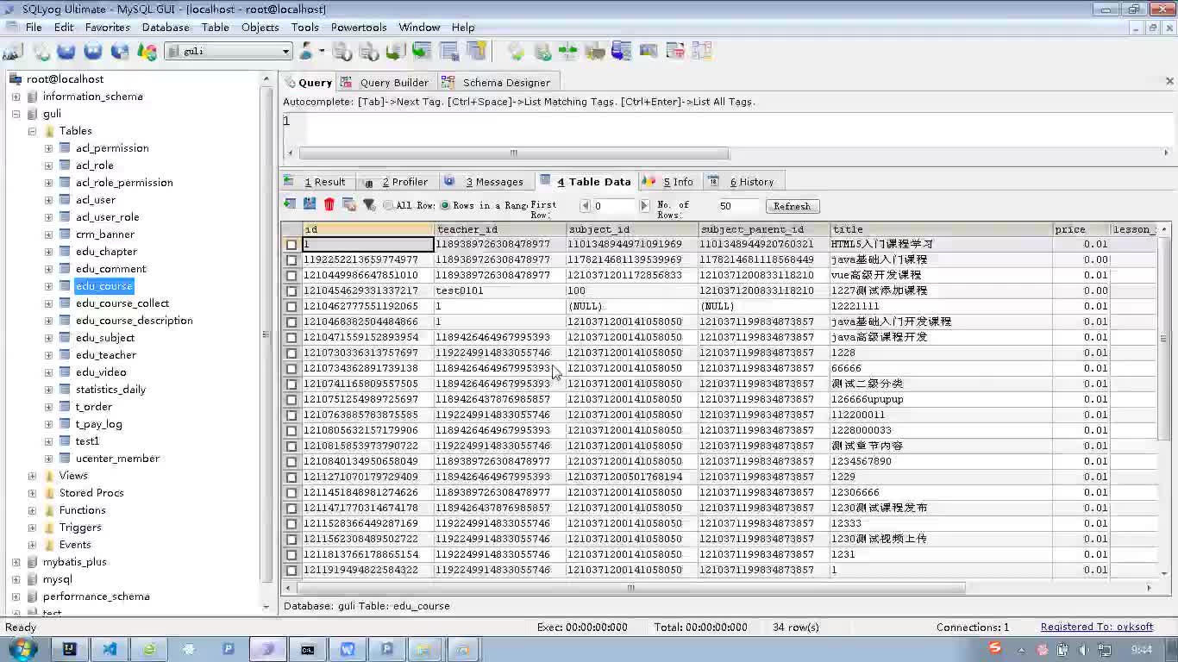
Task: Expand the mybatis_plus database node
Action: pyautogui.click(x=16, y=562)
